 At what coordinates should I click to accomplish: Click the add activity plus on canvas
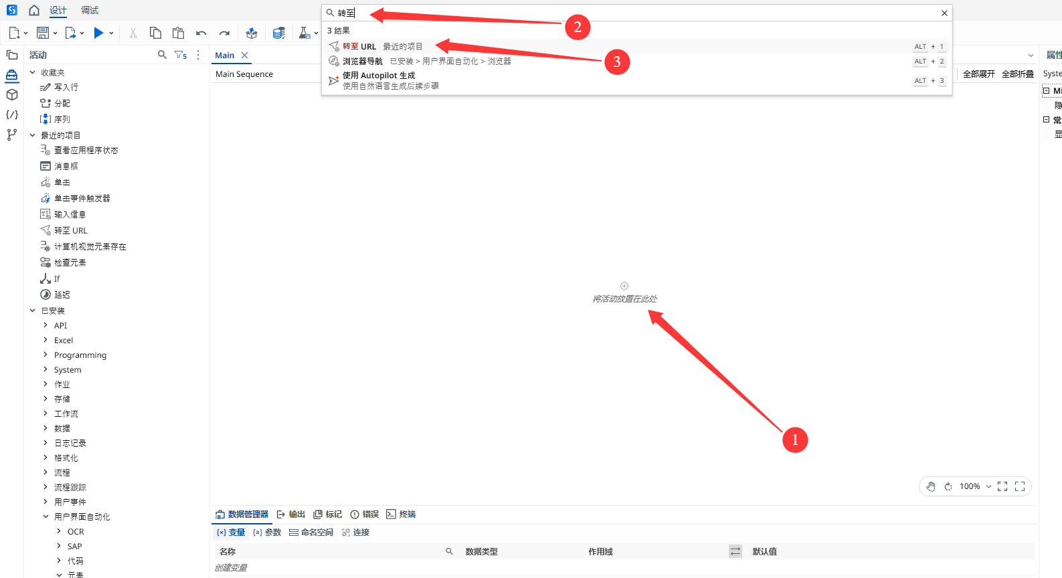coord(624,286)
